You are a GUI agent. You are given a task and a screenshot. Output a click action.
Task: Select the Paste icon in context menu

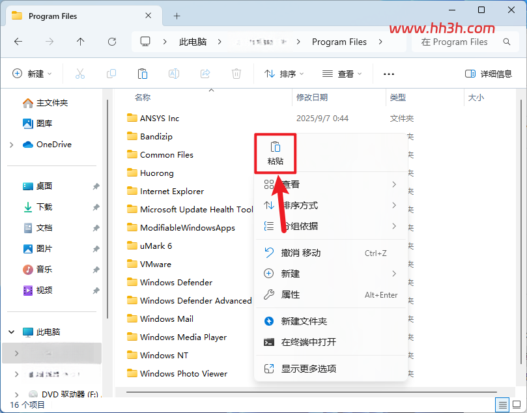coord(276,154)
